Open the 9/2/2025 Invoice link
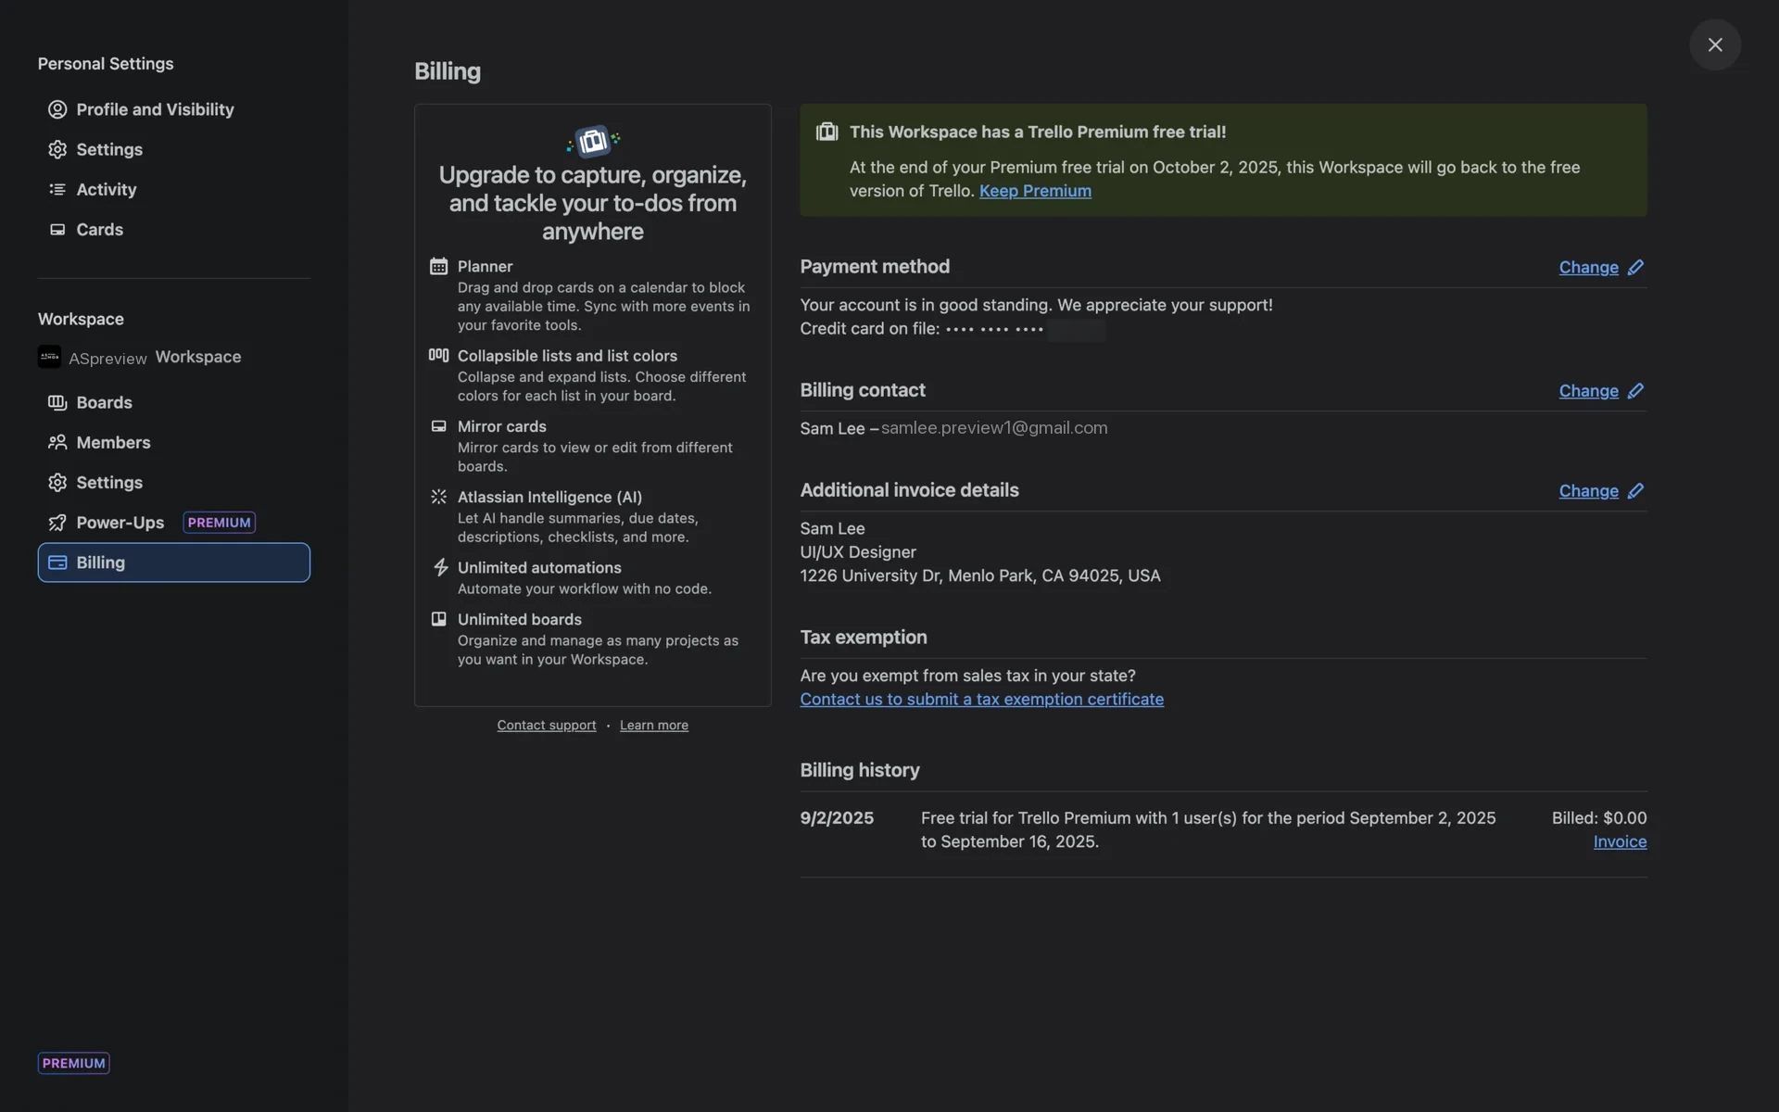 click(1620, 841)
